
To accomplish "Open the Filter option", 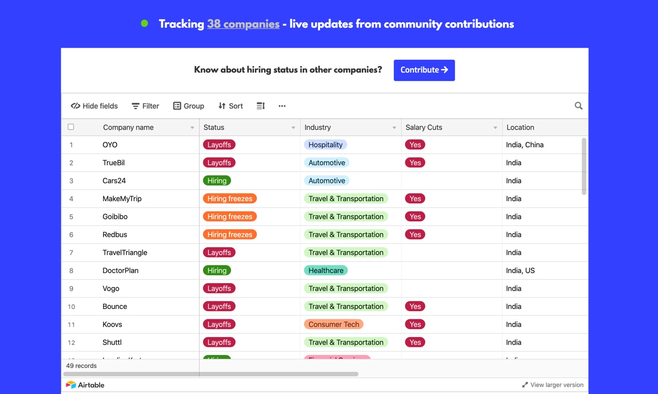I will (x=145, y=106).
